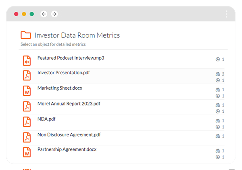Viewport: 242px width, 170px height.
Task: Click the PDF icon next to NDA.pdf
Action: click(x=27, y=122)
